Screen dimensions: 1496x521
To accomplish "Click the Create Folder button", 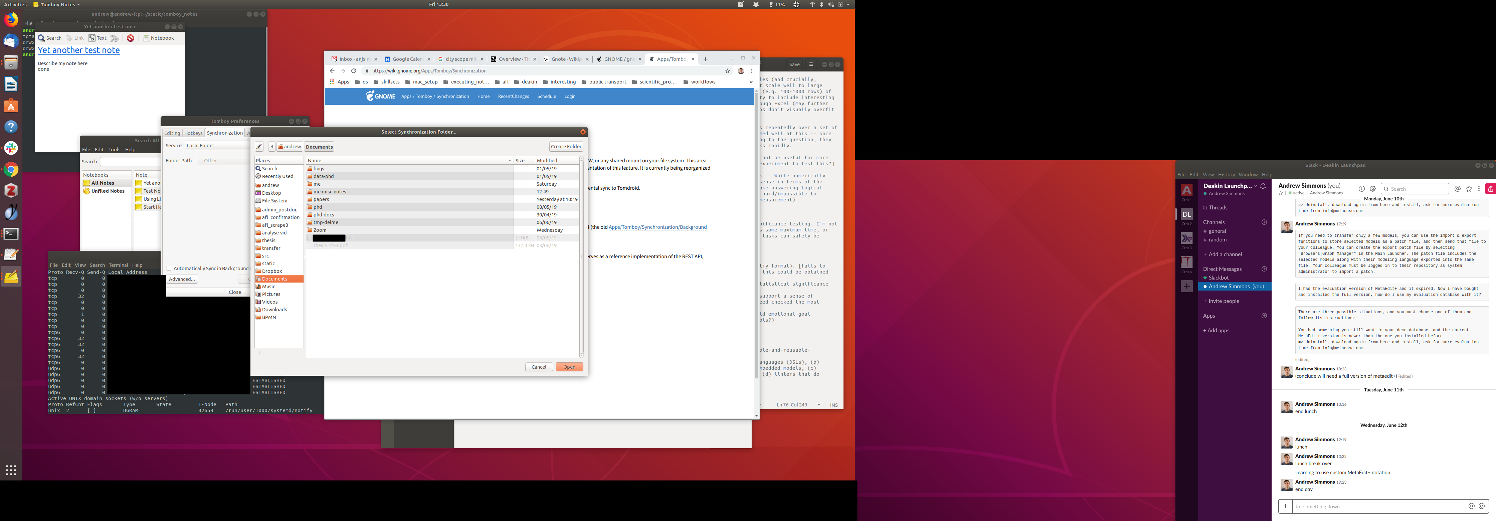I will click(566, 146).
